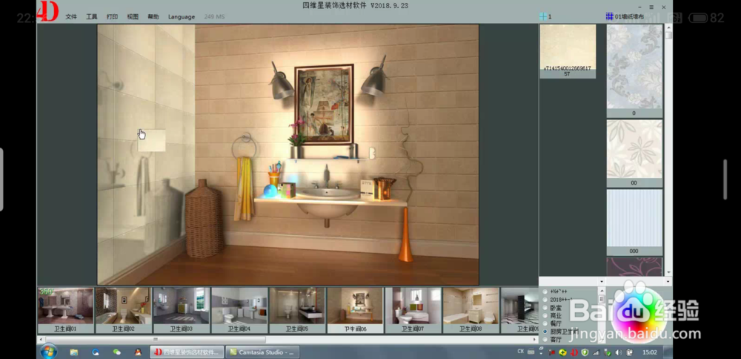Select the light blue striped wallpaper 000
741x359 pixels.
click(634, 222)
